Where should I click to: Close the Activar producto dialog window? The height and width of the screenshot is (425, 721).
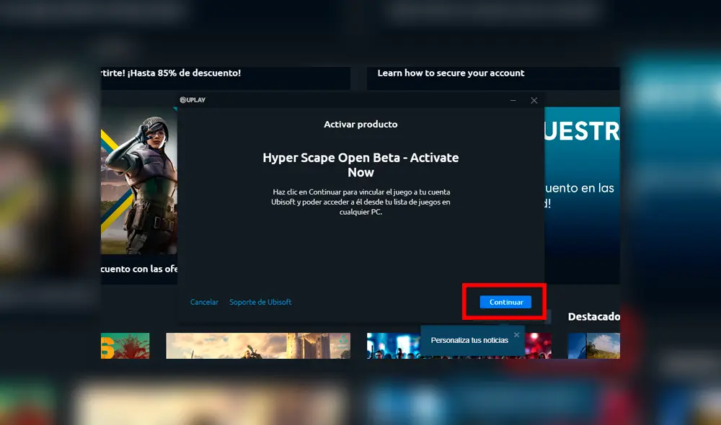click(x=534, y=100)
